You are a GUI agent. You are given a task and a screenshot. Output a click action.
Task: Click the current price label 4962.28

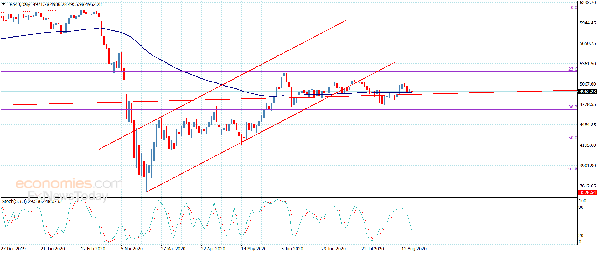587,92
